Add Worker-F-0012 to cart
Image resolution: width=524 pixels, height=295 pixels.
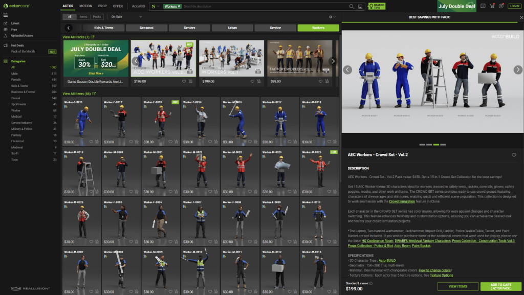[136, 142]
